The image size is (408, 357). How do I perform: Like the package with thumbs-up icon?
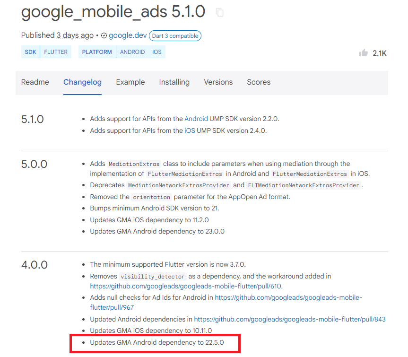point(363,53)
